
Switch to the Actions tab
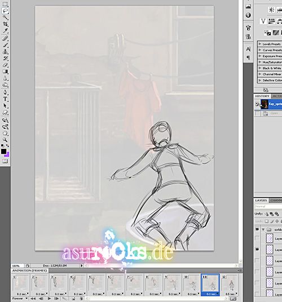[277, 96]
